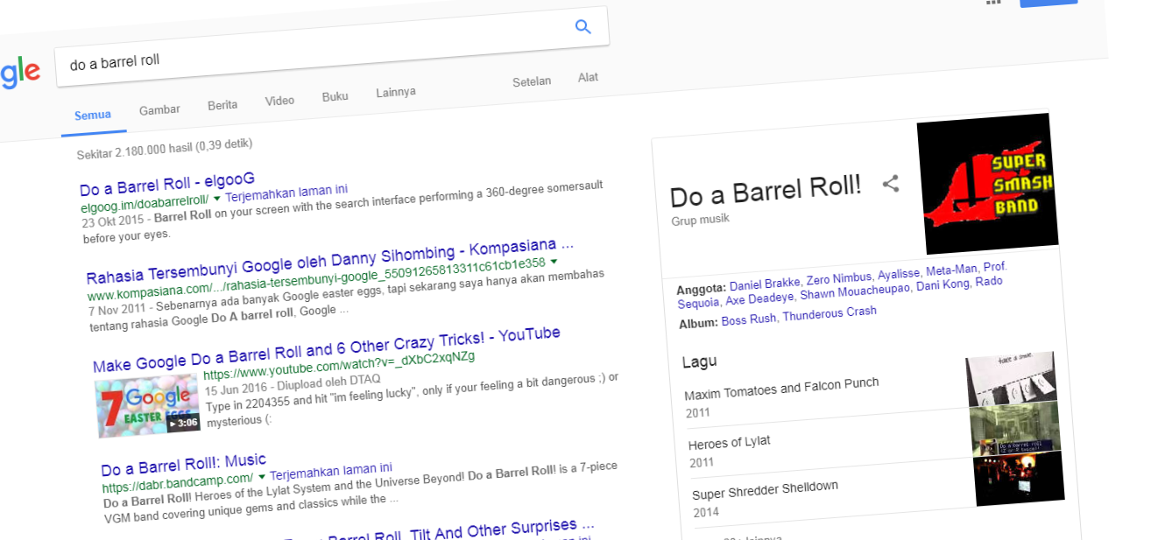Open the Buku tab
Viewport: 1172px width, 540px height.
(335, 96)
